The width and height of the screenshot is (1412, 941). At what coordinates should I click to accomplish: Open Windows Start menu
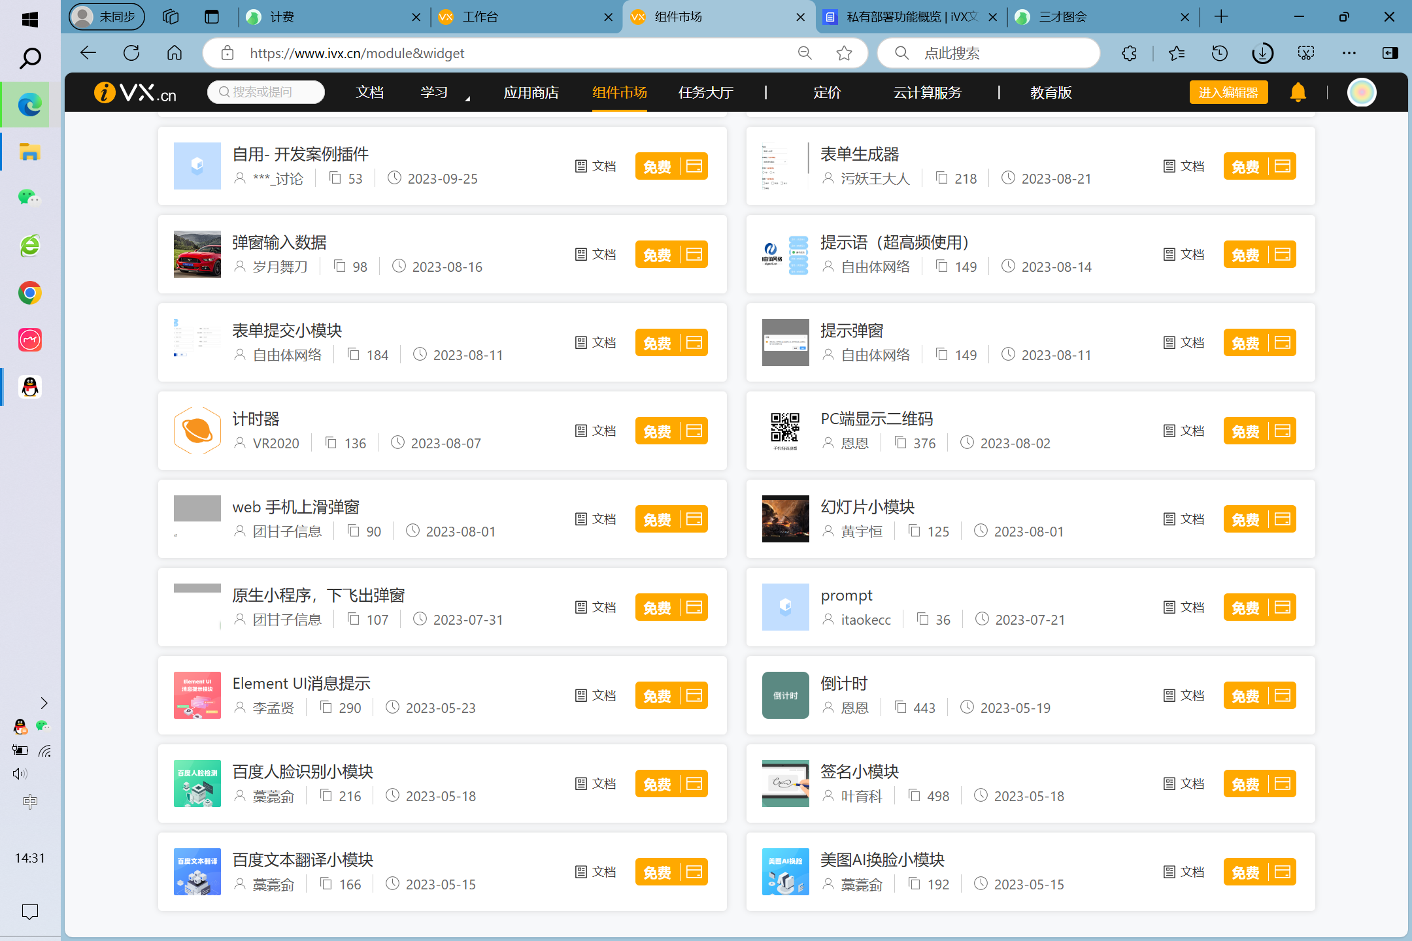(30, 20)
